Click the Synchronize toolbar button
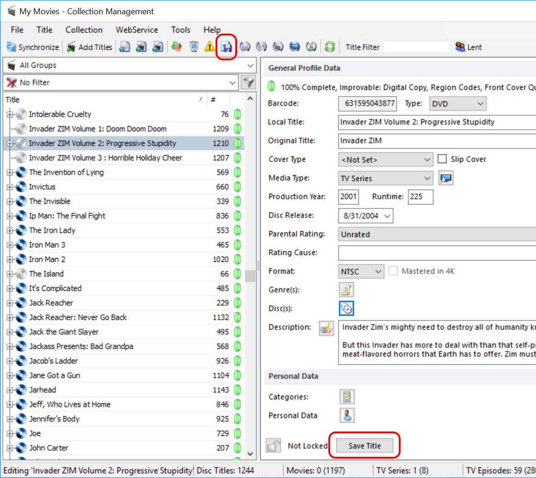 click(33, 47)
